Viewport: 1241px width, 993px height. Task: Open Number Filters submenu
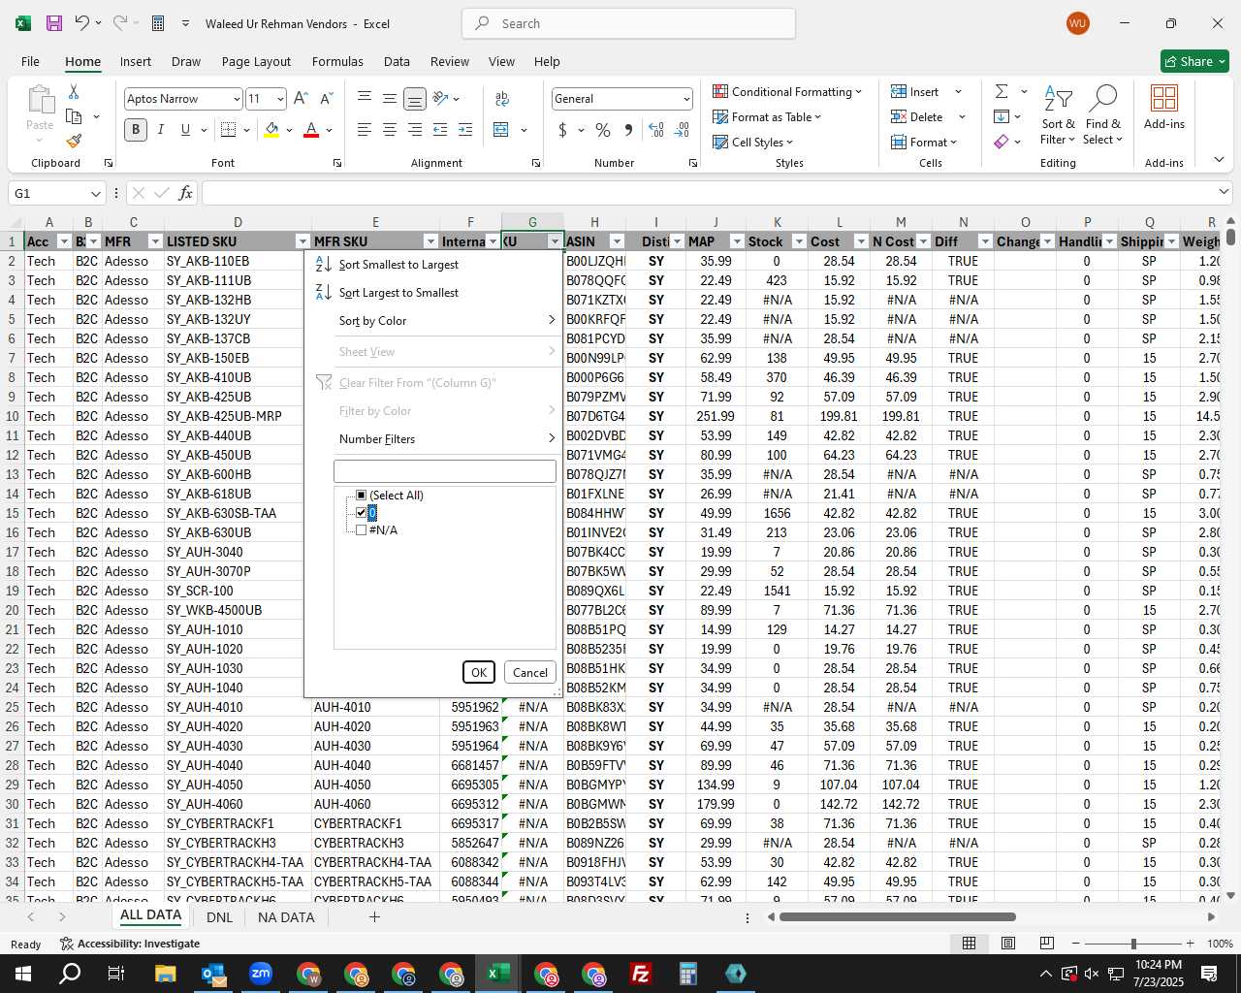pos(434,439)
